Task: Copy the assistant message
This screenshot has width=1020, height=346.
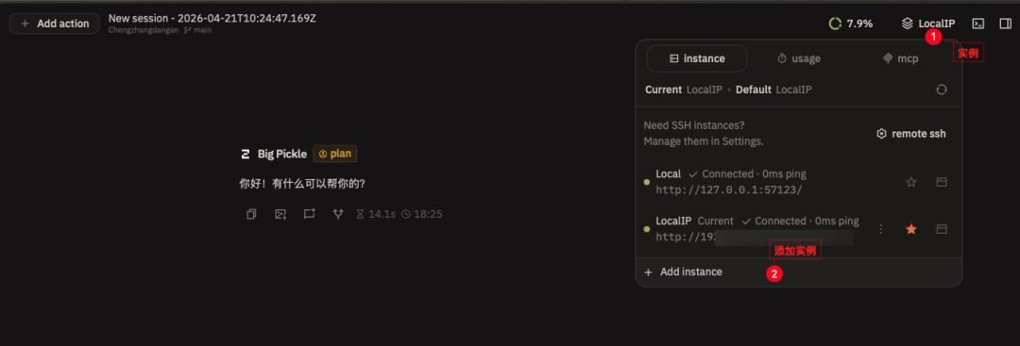Action: 251,214
